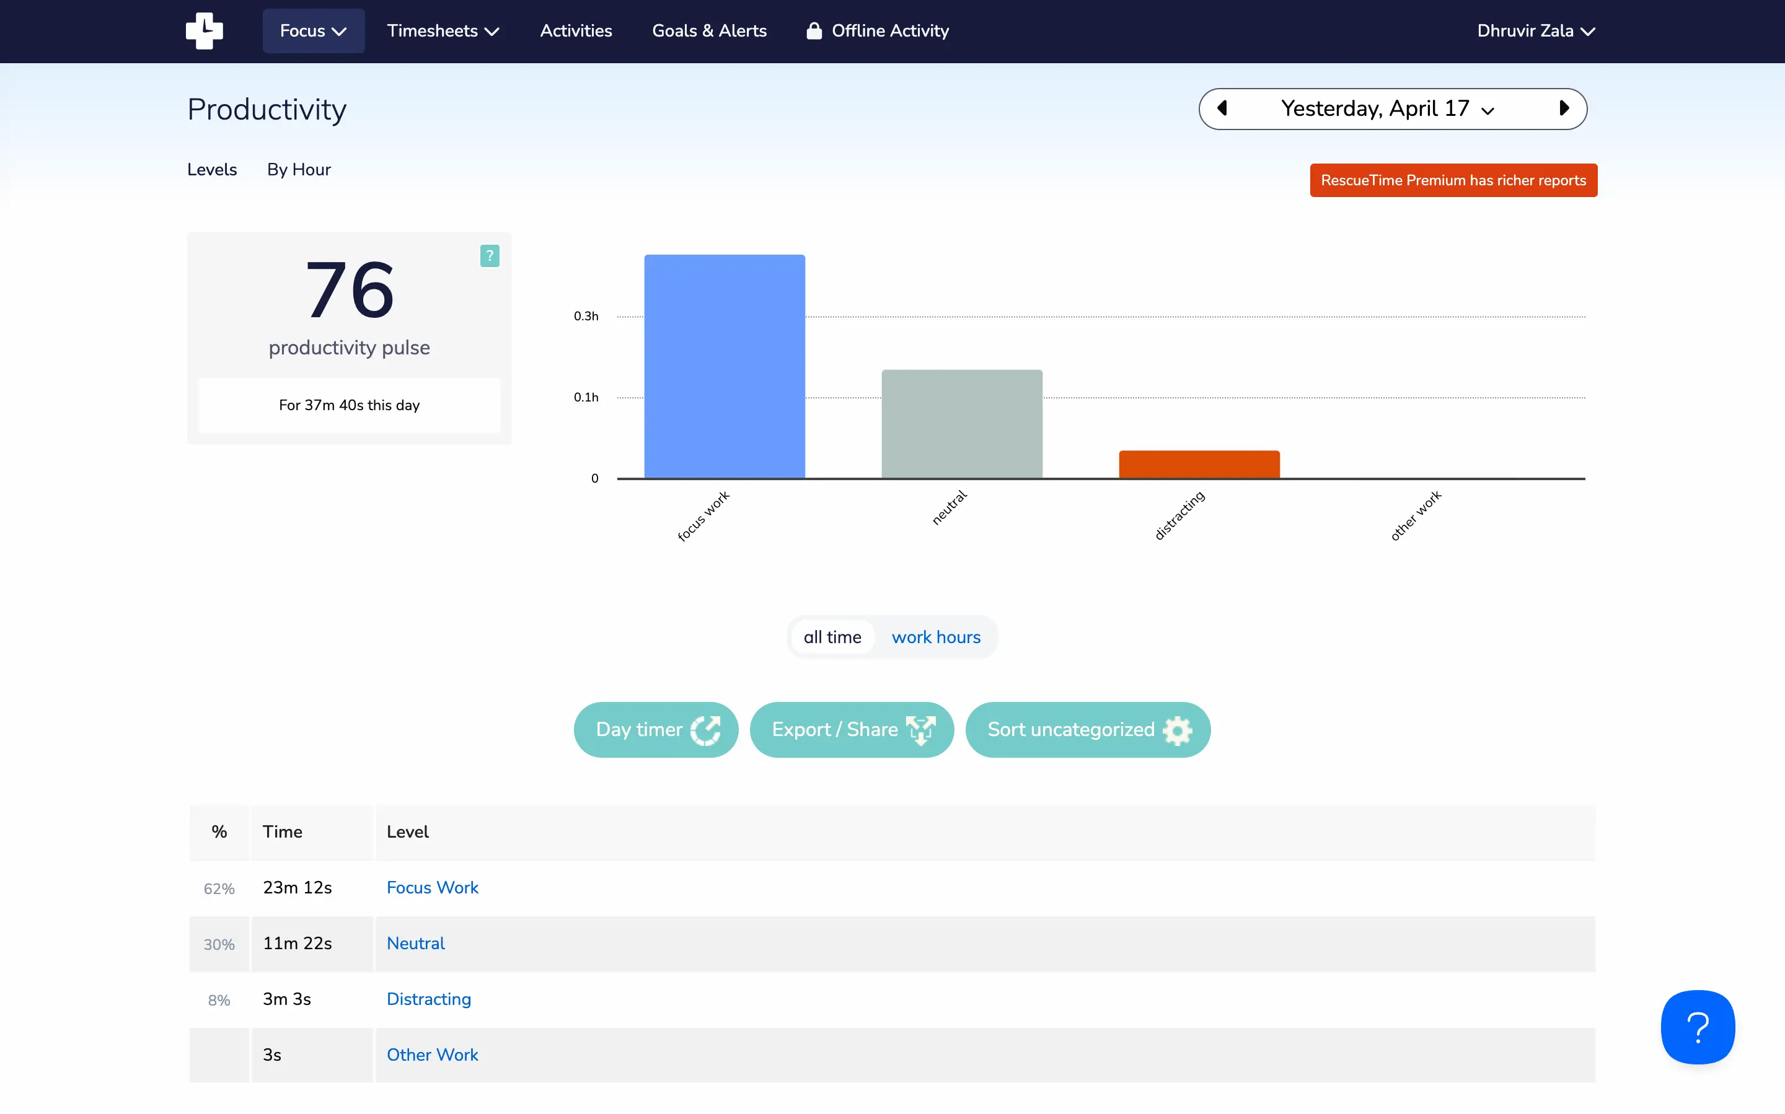Switch to the work hours view
Screen dimensions: 1785x1114
pyautogui.click(x=935, y=638)
